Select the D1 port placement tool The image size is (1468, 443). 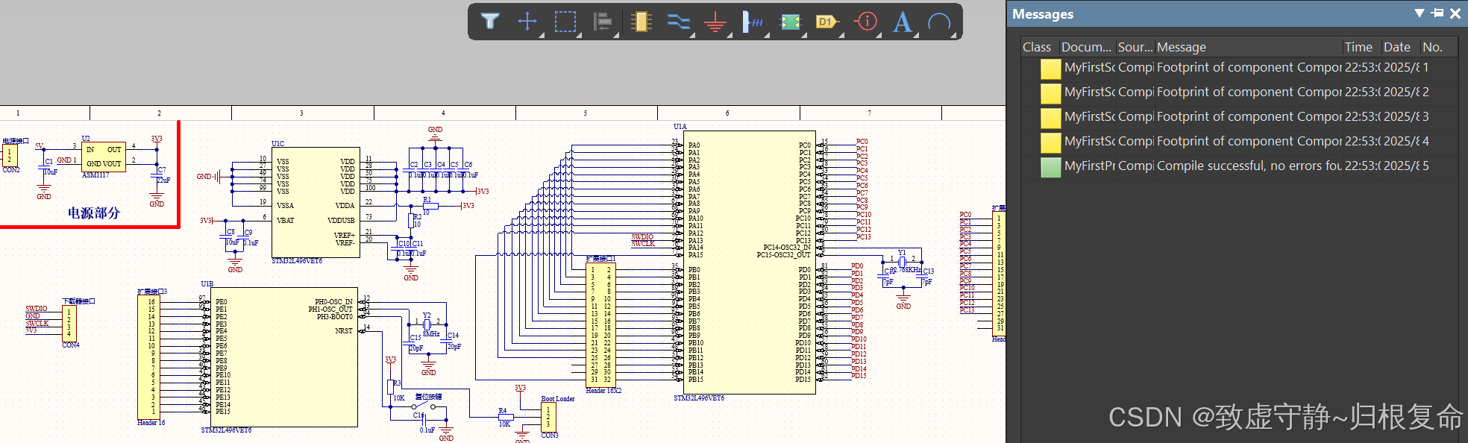click(x=827, y=22)
